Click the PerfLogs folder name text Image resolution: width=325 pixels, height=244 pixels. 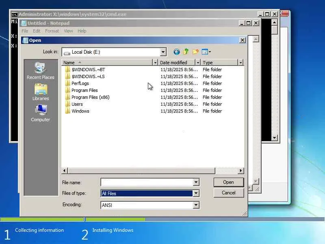80,83
